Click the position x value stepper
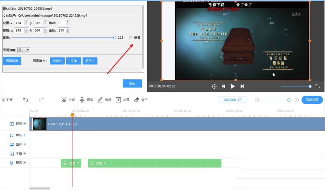Screen dimensions: 325x190 [26, 23]
